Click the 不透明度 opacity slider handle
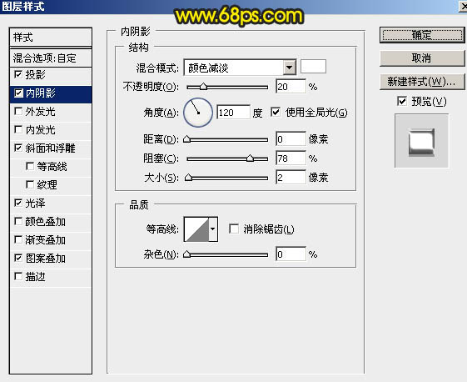The width and height of the screenshot is (467, 382). (x=203, y=87)
